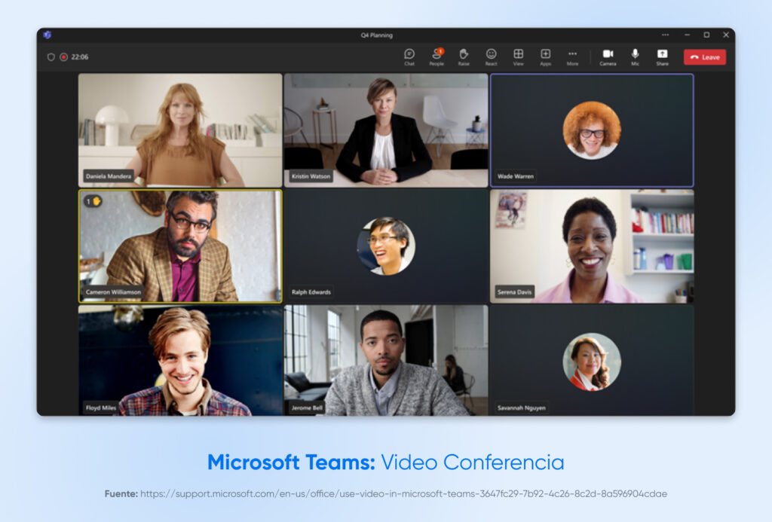Select Cameron Williamson's video tile
This screenshot has width=772, height=522.
tap(179, 246)
